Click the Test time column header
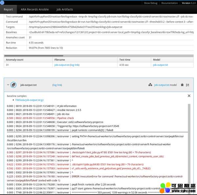Viewport: 197px width, 195px height. click(x=125, y=60)
